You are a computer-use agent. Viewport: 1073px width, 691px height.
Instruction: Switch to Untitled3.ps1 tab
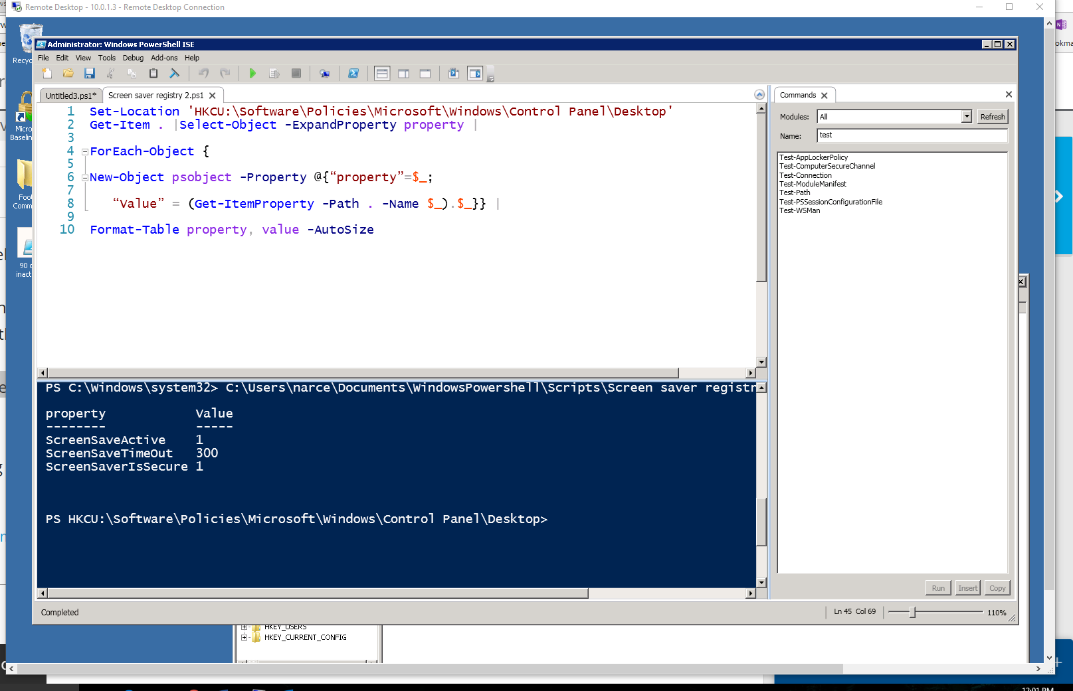[70, 96]
